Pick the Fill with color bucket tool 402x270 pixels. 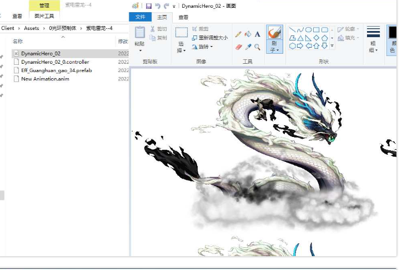tap(248, 34)
